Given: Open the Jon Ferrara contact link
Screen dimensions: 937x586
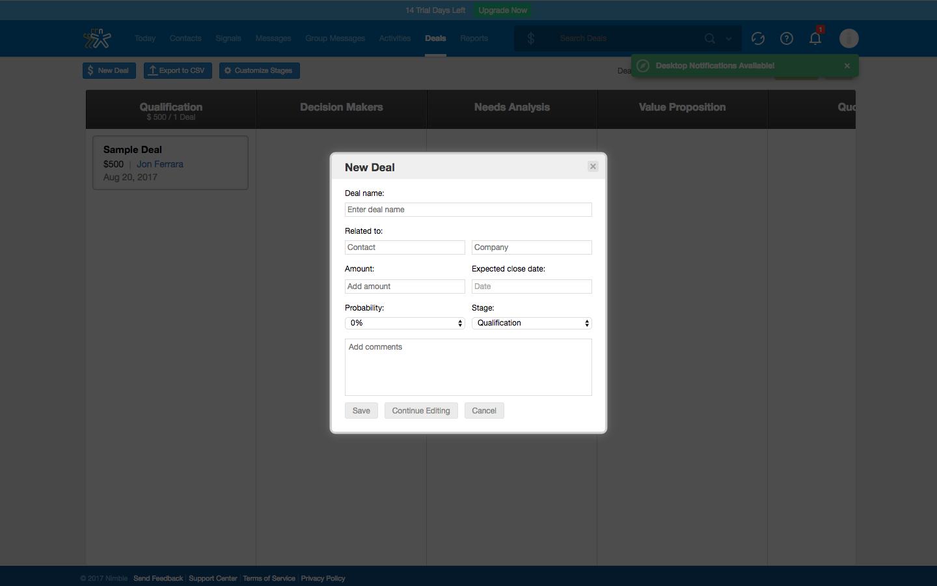Looking at the screenshot, I should 160,164.
